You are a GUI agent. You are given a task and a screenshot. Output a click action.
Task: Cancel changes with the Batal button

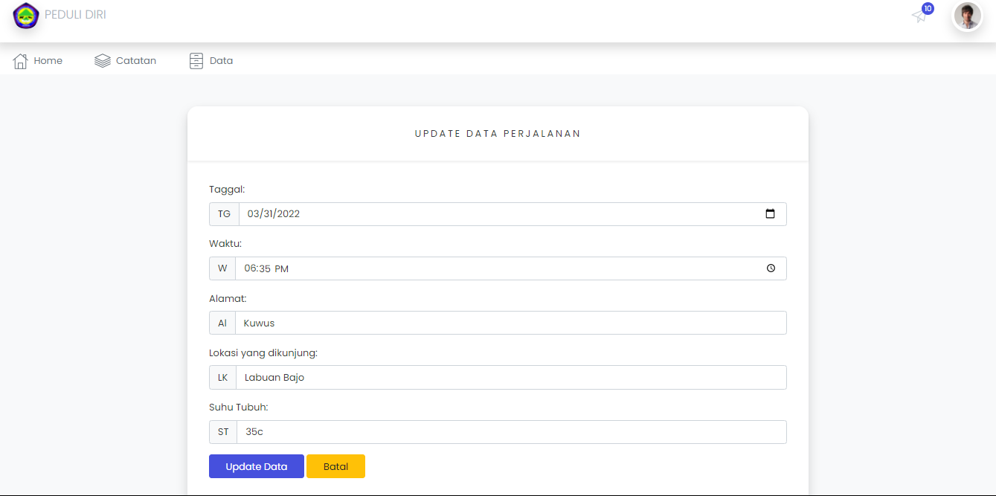coord(335,466)
